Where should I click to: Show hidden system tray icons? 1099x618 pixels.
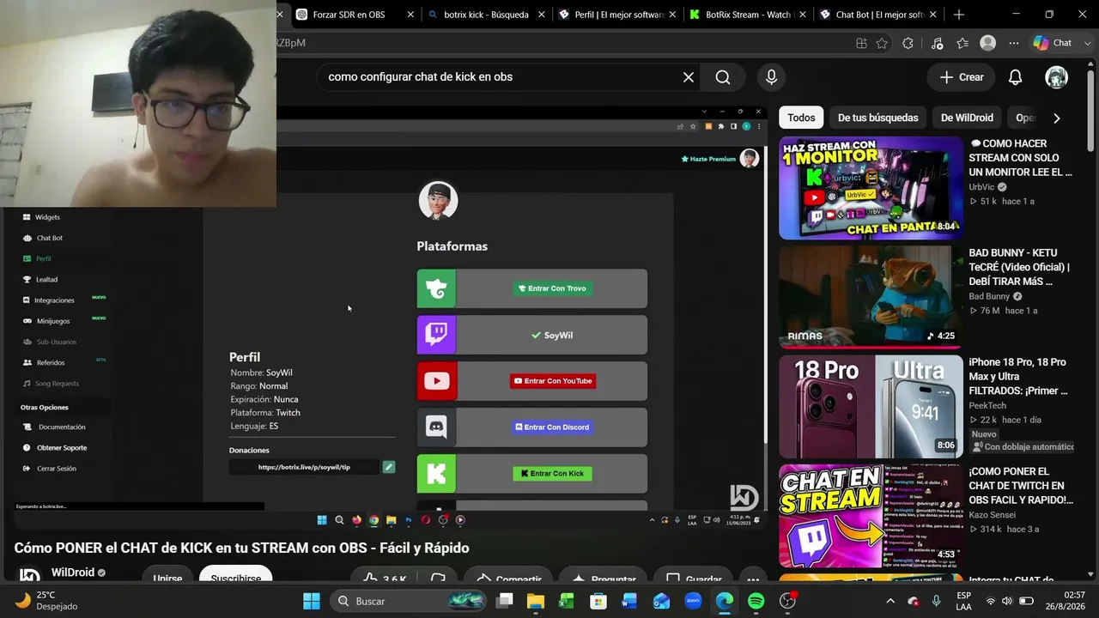[x=890, y=601]
